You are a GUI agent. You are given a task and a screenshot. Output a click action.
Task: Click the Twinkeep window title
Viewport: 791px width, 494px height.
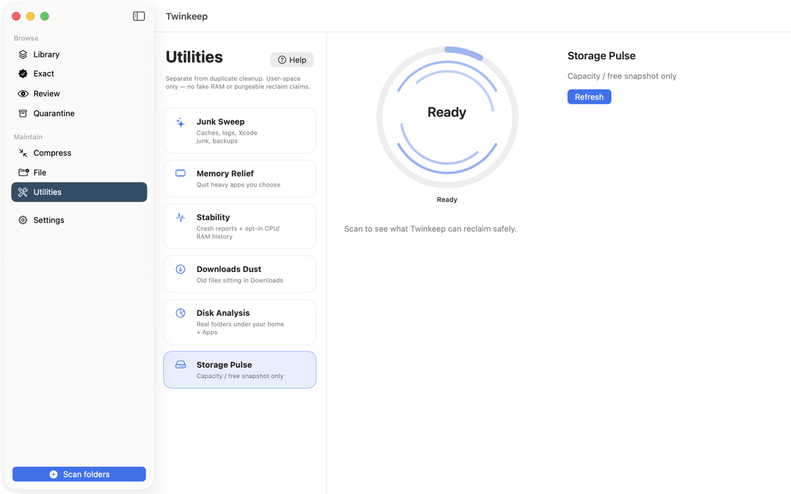point(187,16)
